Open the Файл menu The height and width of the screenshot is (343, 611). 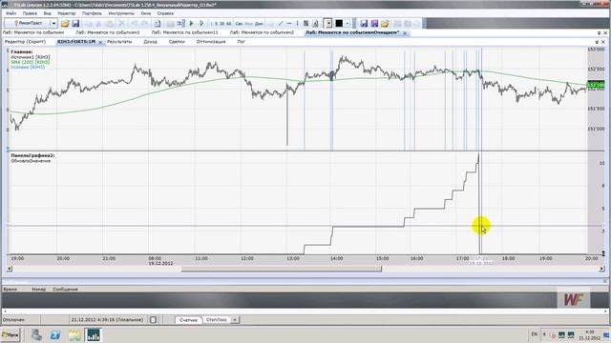click(x=11, y=13)
